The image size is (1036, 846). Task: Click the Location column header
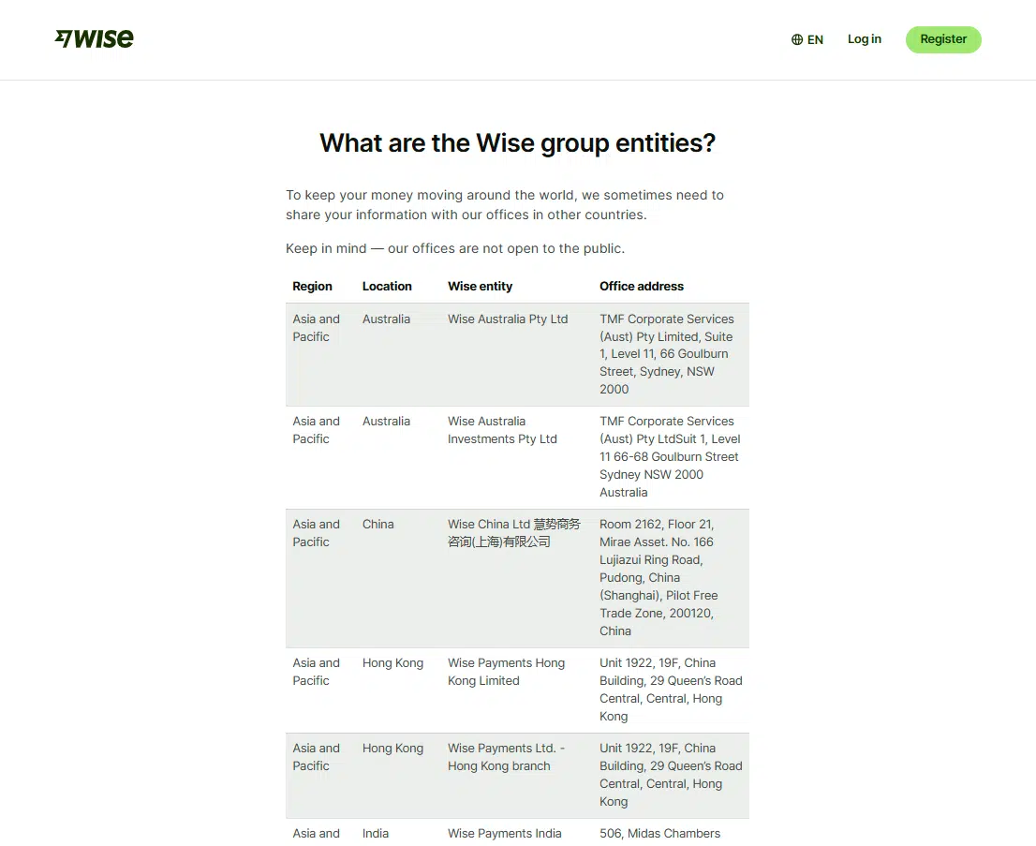[x=387, y=287]
